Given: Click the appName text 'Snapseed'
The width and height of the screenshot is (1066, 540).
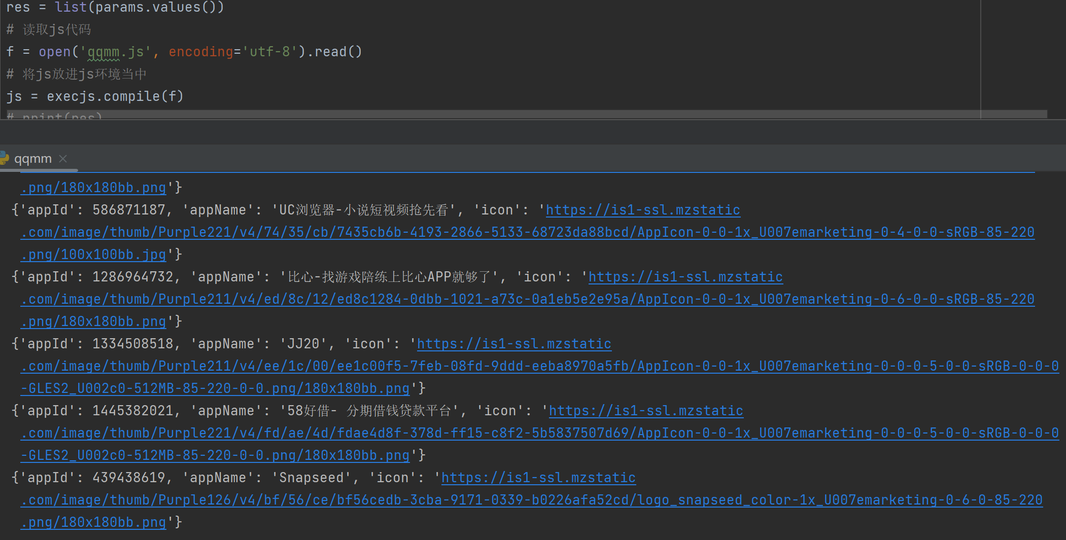Looking at the screenshot, I should [312, 478].
